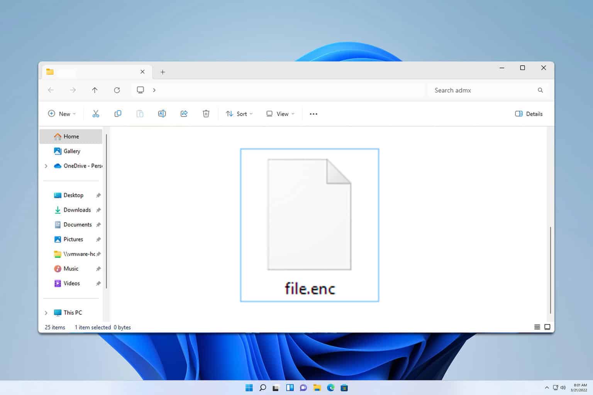
Task: Click the Paste toolbar icon
Action: 140,114
